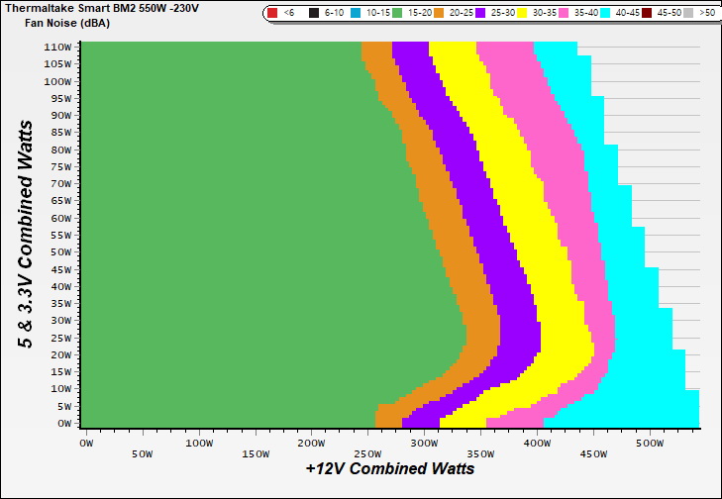This screenshot has height=499, width=722.
Task: Click the black 6-10 legend swatch
Action: coord(314,13)
